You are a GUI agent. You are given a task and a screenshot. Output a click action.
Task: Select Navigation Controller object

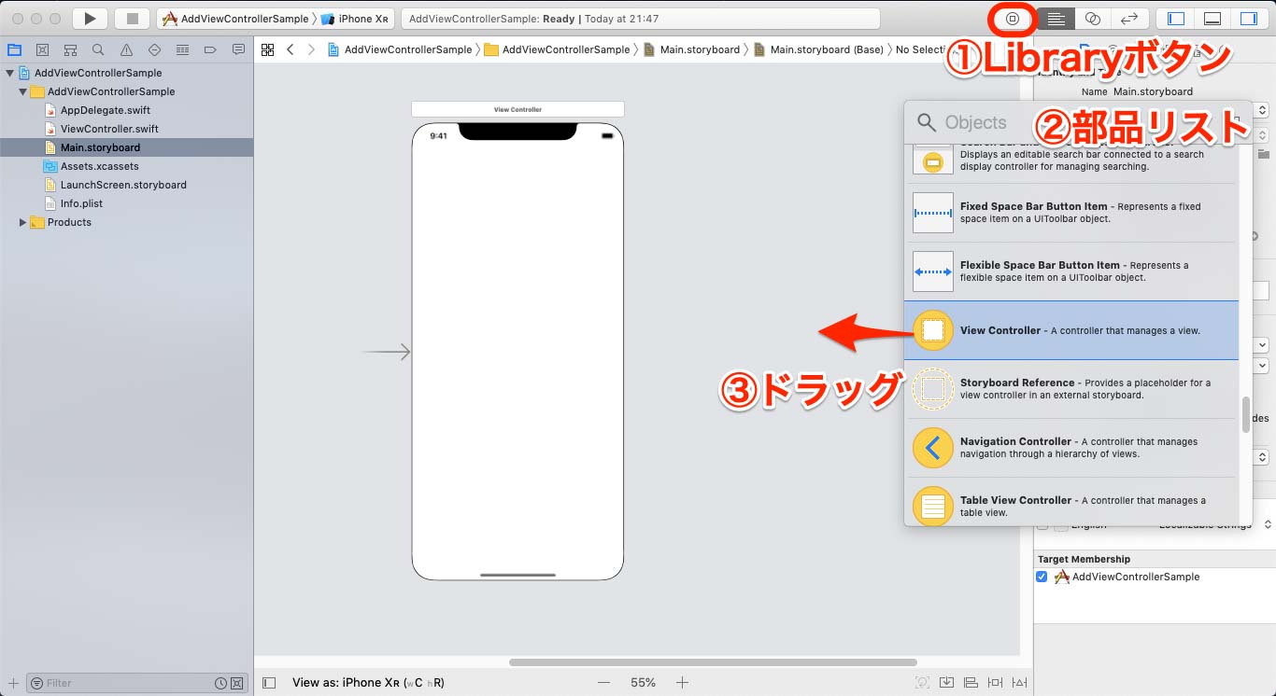pos(1071,448)
